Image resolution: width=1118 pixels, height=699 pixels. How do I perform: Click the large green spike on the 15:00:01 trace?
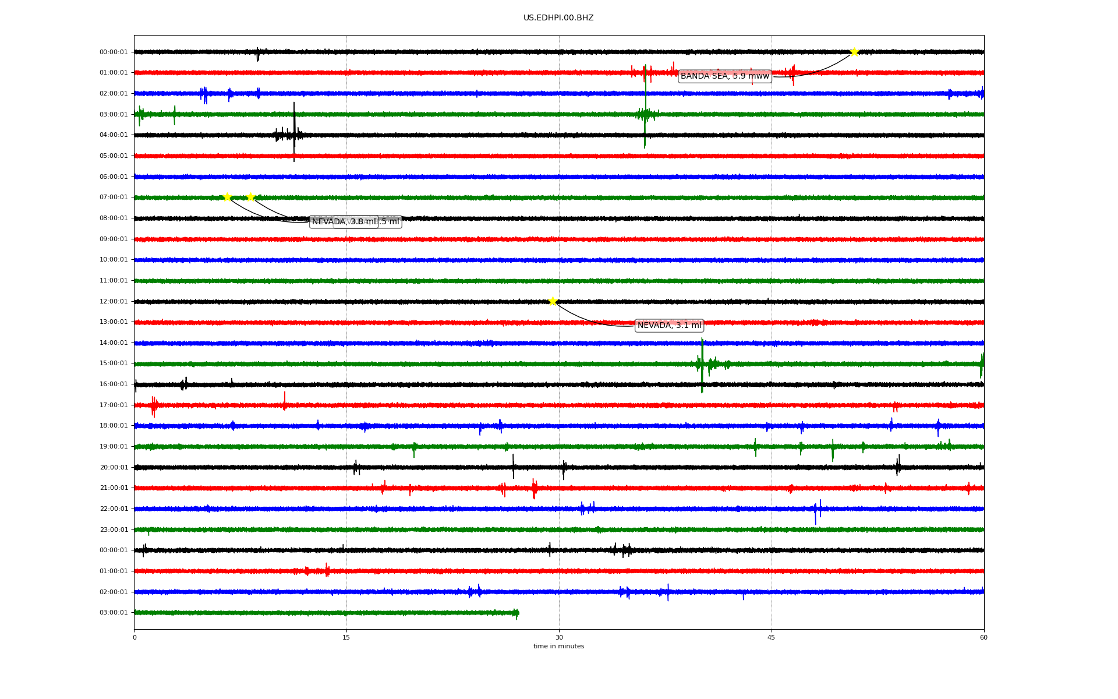702,365
